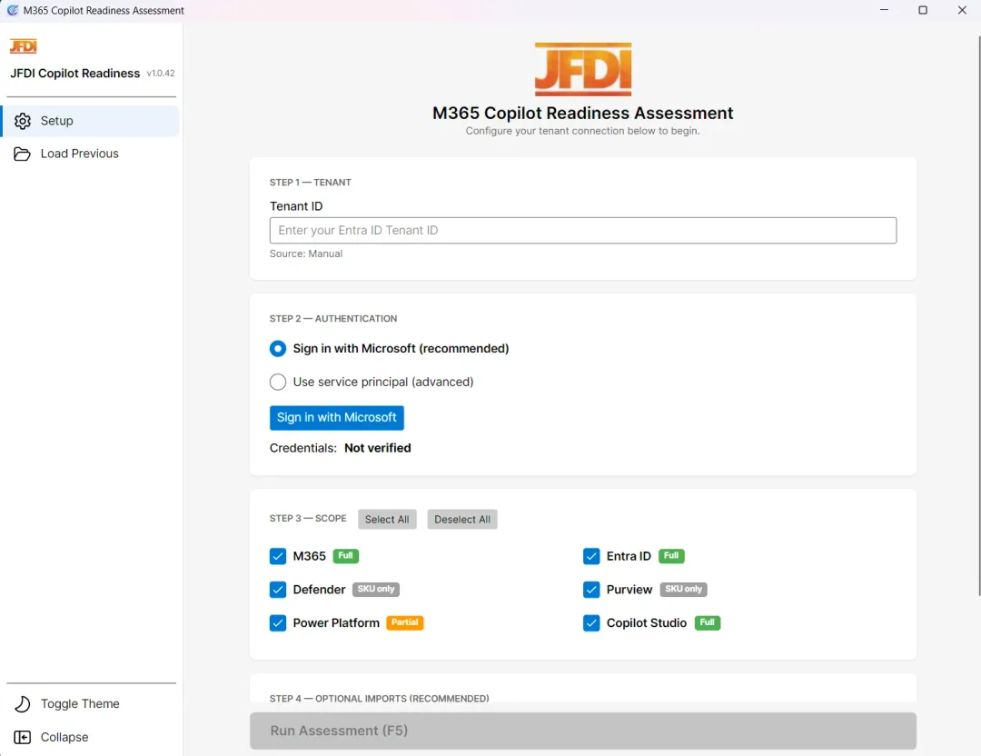Click the Toggle Theme moon icon
Viewport: 981px width, 756px height.
pos(23,704)
